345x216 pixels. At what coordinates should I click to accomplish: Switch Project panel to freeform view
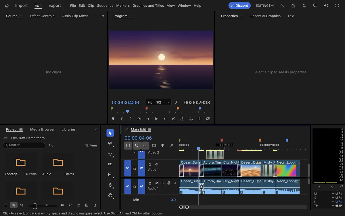(x=22, y=205)
